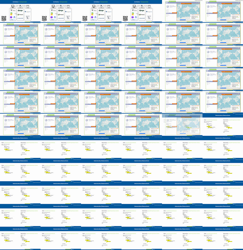Open the first world map slide thumbnail

pyautogui.click(x=182, y=11)
